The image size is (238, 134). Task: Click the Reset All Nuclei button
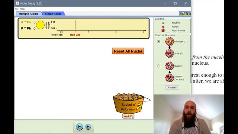tap(128, 51)
